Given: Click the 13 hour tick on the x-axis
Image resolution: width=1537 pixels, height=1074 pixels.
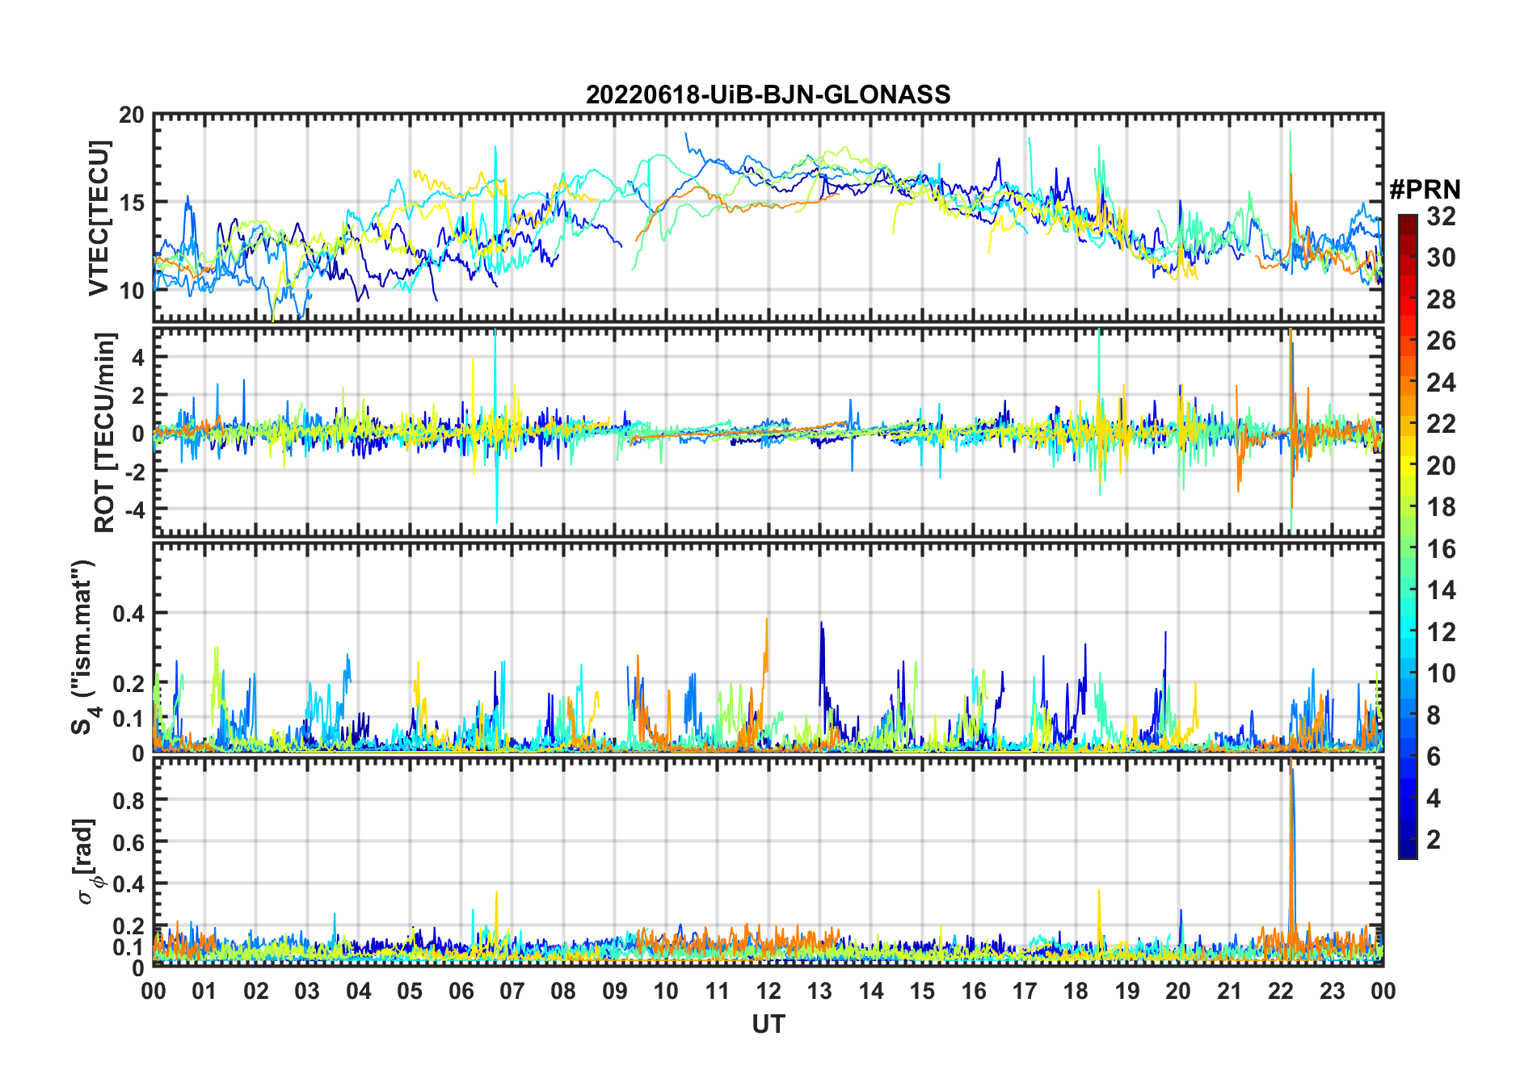Looking at the screenshot, I should coord(819,991).
